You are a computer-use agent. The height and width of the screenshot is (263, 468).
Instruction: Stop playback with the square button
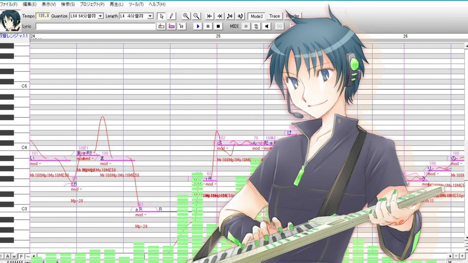tap(218, 26)
